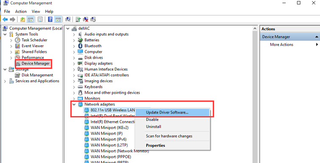Collapse the Storage tree node arrow

[x=5, y=69]
